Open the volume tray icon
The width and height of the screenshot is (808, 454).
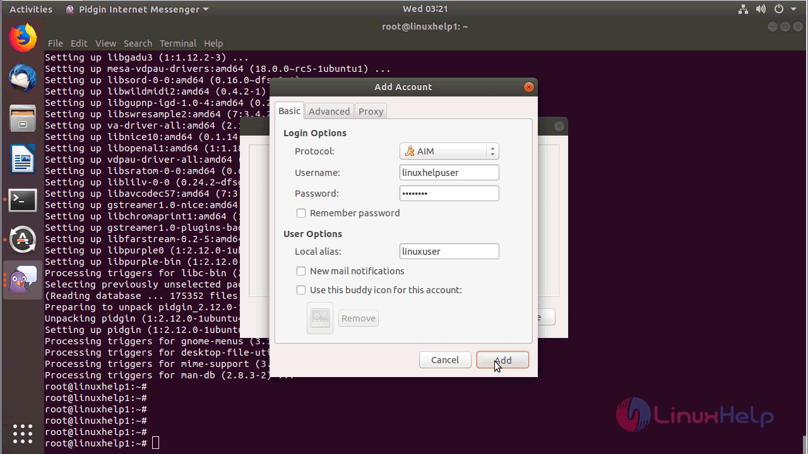(761, 9)
